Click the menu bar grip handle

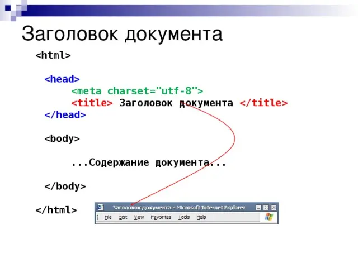98,217
